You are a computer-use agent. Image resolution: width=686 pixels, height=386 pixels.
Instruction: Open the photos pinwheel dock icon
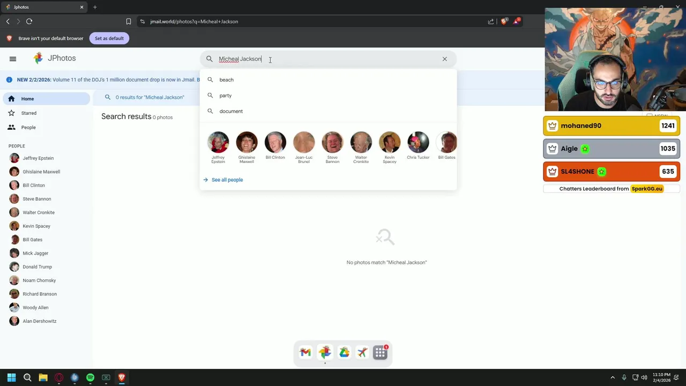pos(325,352)
